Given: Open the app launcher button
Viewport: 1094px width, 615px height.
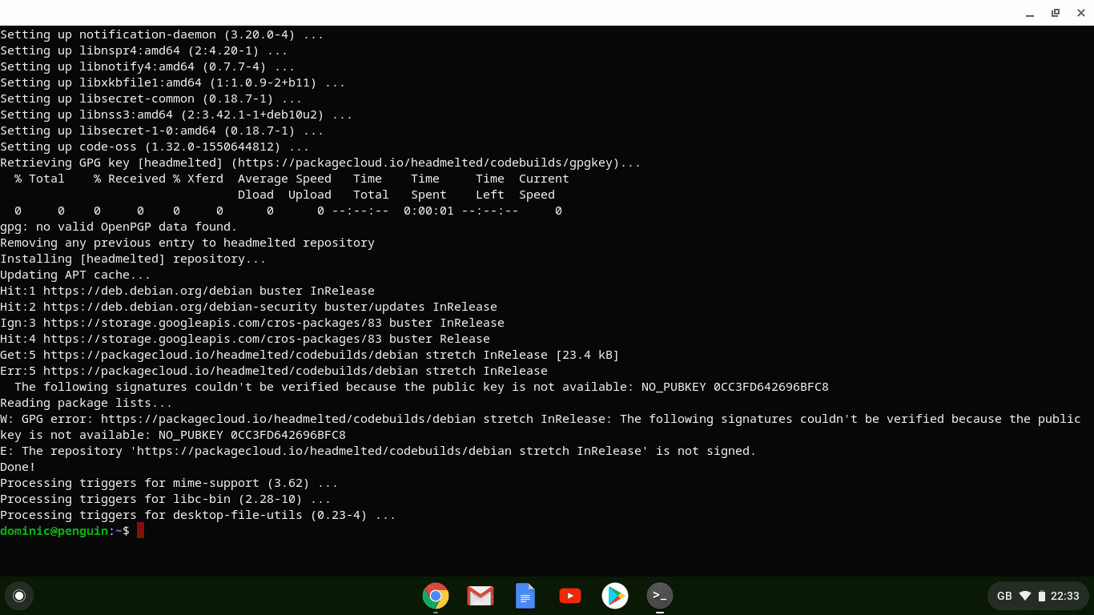Looking at the screenshot, I should tap(19, 596).
